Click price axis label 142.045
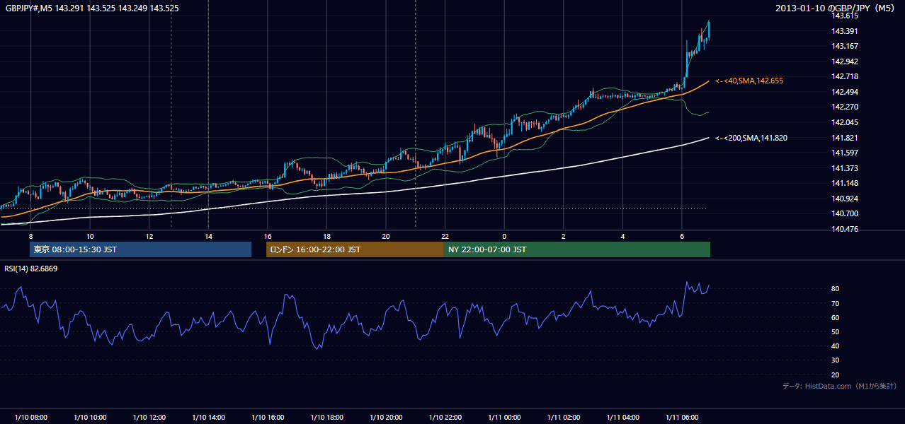This screenshot has height=424, width=905. [845, 122]
